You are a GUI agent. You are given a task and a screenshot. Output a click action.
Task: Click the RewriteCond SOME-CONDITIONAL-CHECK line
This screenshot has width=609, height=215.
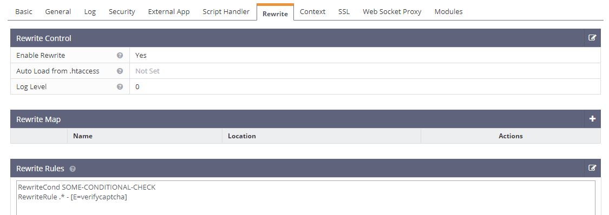87,187
